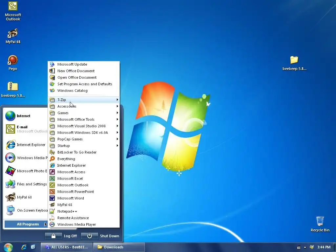Open Remote Assistance
Image resolution: width=336 pixels, height=252 pixels.
84,218
